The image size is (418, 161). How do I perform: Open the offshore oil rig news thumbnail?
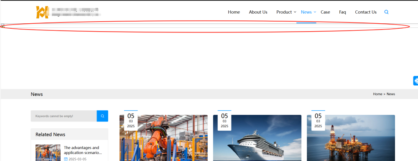tap(351, 138)
